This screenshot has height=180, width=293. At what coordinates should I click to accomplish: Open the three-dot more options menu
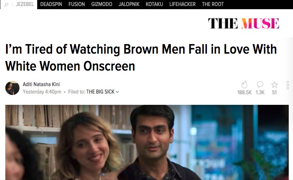(x=288, y=85)
